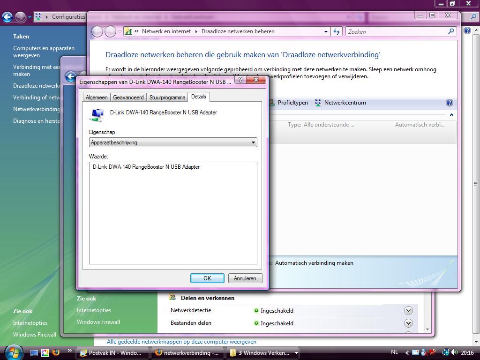
Task: Click Show Desktop quick launch icon
Action: (34, 353)
